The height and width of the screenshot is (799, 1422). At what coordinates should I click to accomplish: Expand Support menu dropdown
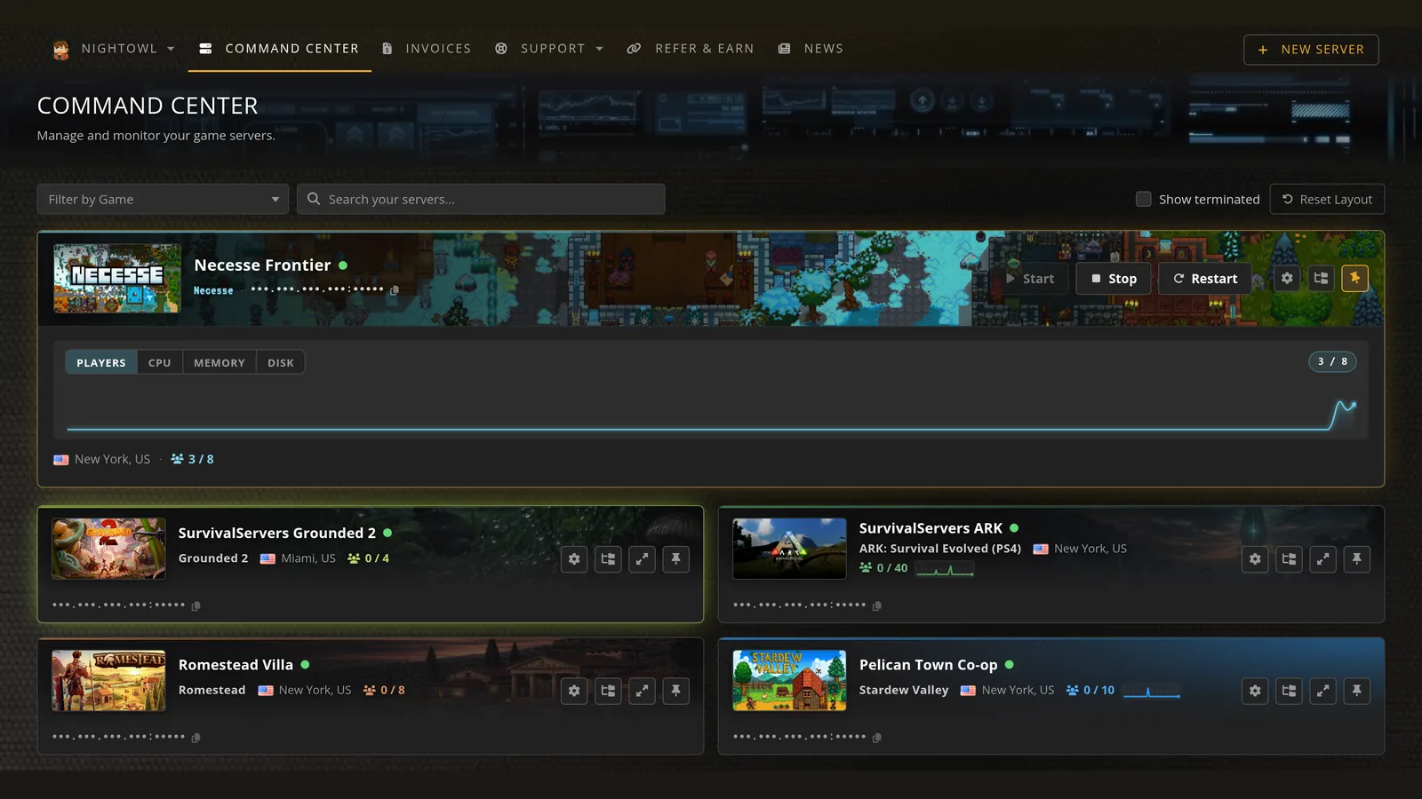(549, 49)
